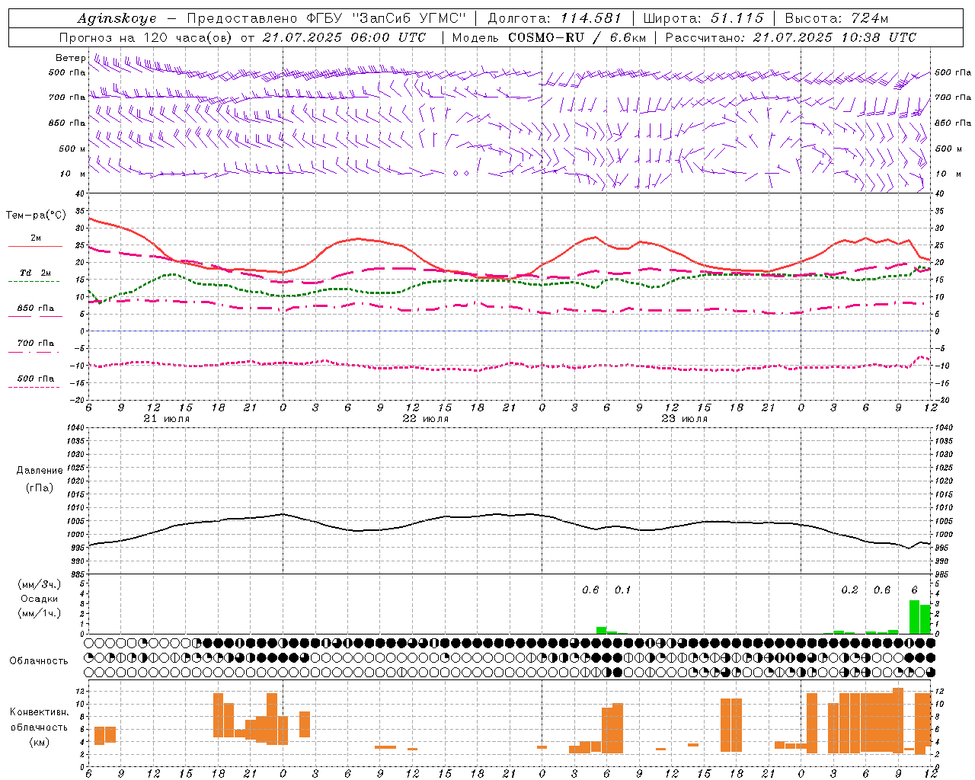975x780 pixels.
Task: Click the "10 м" wind level label on left
Action: coord(73,174)
